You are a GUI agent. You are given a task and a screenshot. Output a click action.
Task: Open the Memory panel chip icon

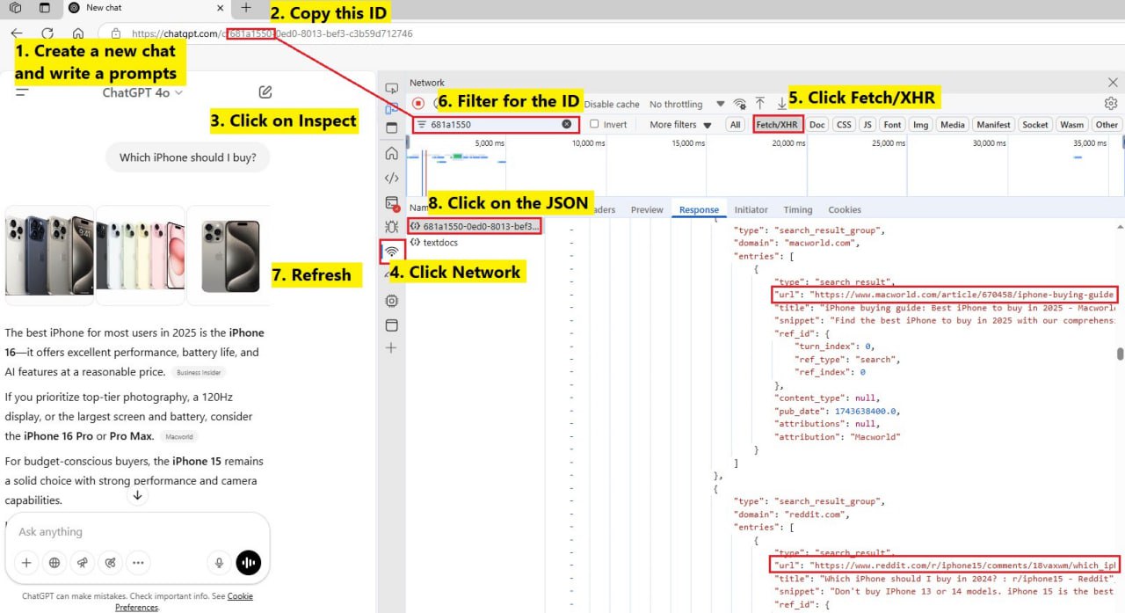392,301
